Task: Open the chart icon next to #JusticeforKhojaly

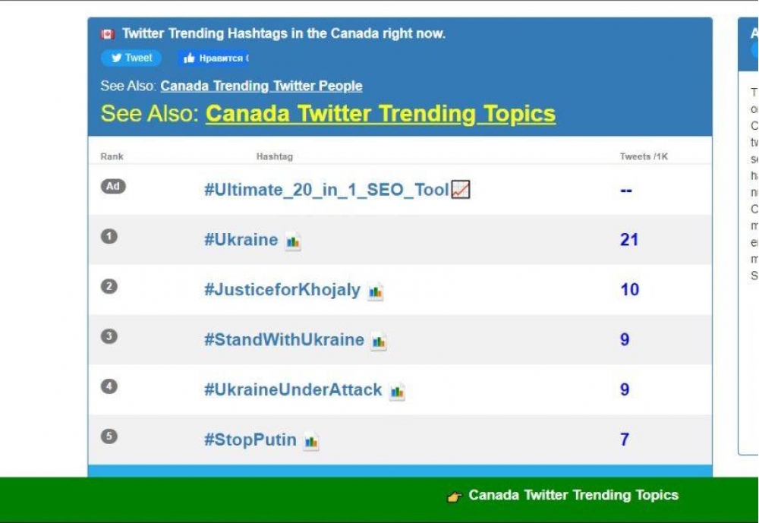Action: pyautogui.click(x=376, y=291)
